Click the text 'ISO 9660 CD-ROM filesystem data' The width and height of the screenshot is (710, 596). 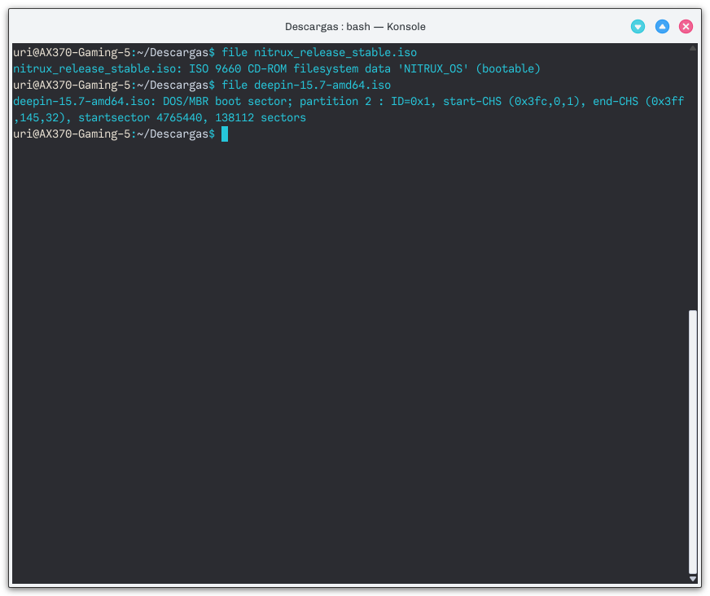point(290,69)
